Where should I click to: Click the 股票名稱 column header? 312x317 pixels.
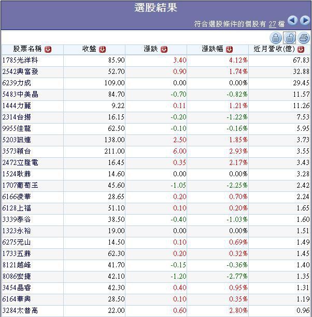(x=27, y=49)
